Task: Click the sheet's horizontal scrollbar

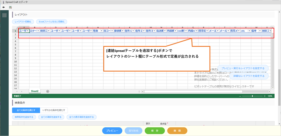Action: click(x=205, y=91)
